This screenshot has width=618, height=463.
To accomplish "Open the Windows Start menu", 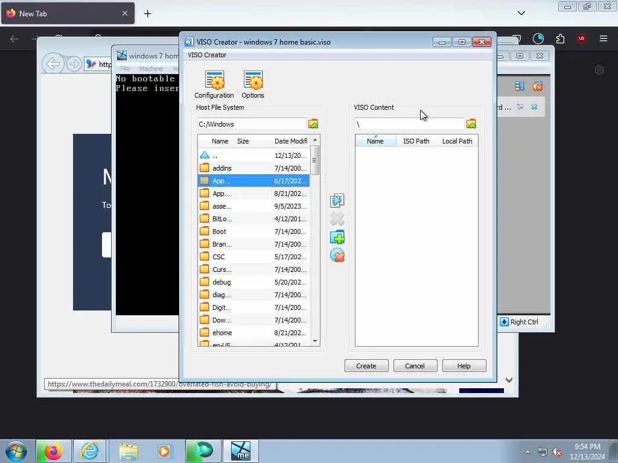I will pyautogui.click(x=16, y=451).
